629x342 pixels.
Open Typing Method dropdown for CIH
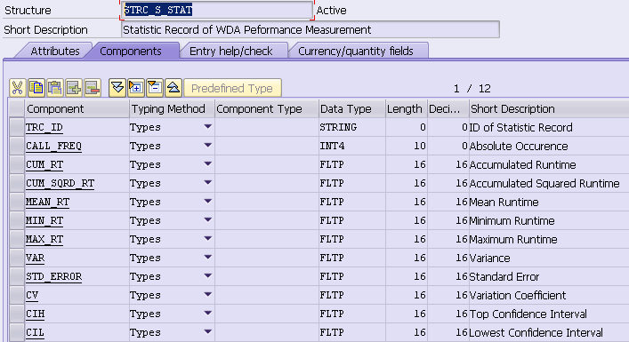pos(207,314)
